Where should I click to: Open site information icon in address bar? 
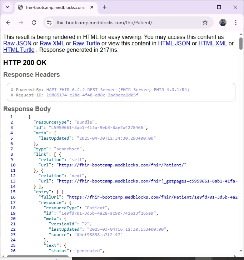tap(49, 22)
